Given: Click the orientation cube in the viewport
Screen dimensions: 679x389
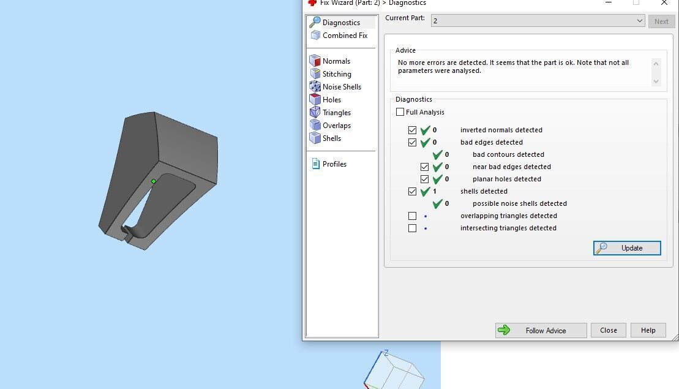Looking at the screenshot, I should point(394,369).
